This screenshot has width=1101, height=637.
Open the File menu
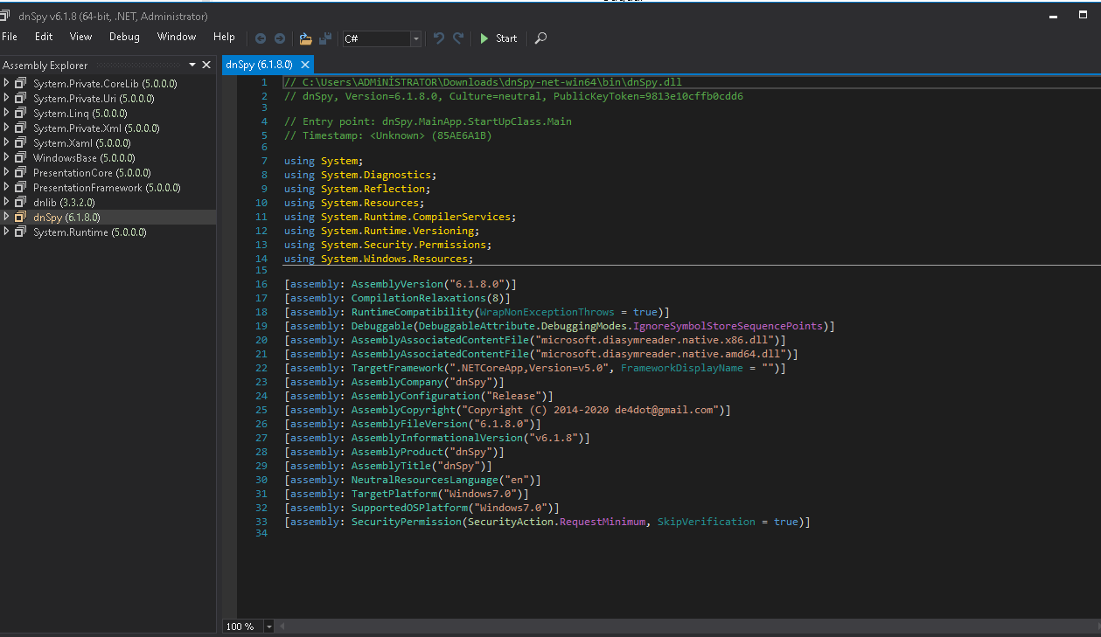(10, 37)
